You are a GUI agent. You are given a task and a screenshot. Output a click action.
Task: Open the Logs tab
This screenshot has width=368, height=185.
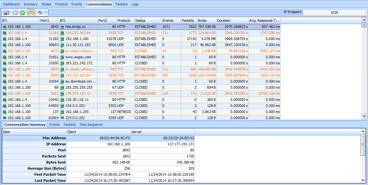[135, 4]
